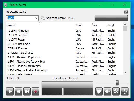Screen dimensions: 134x101
Task: Sort stations by the Země column
Action: point(82,25)
